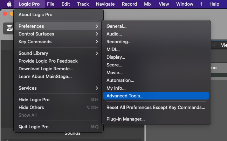
Task: Open the Navigate menu
Action: (105, 4)
